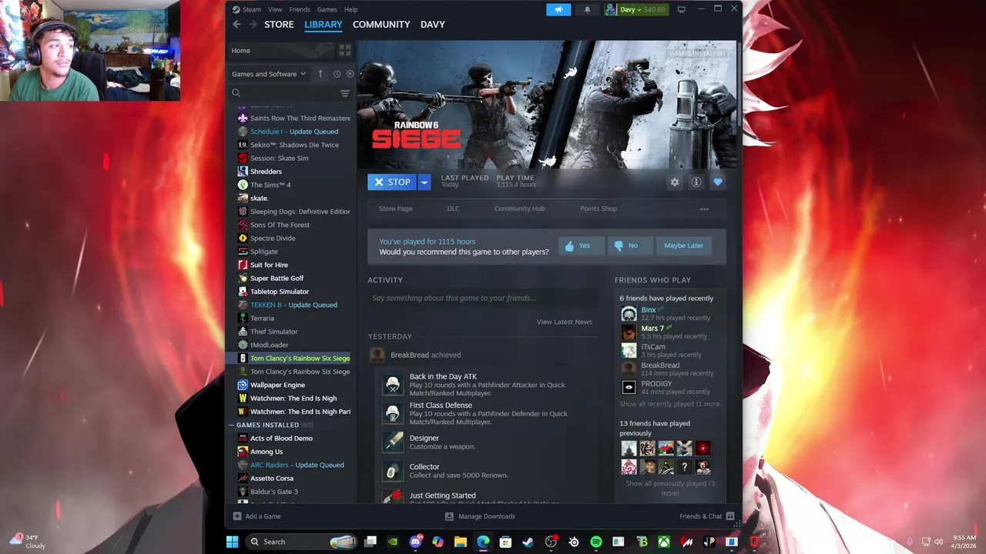Switch to the COMMUNITY tab
This screenshot has height=554, width=986.
click(381, 25)
